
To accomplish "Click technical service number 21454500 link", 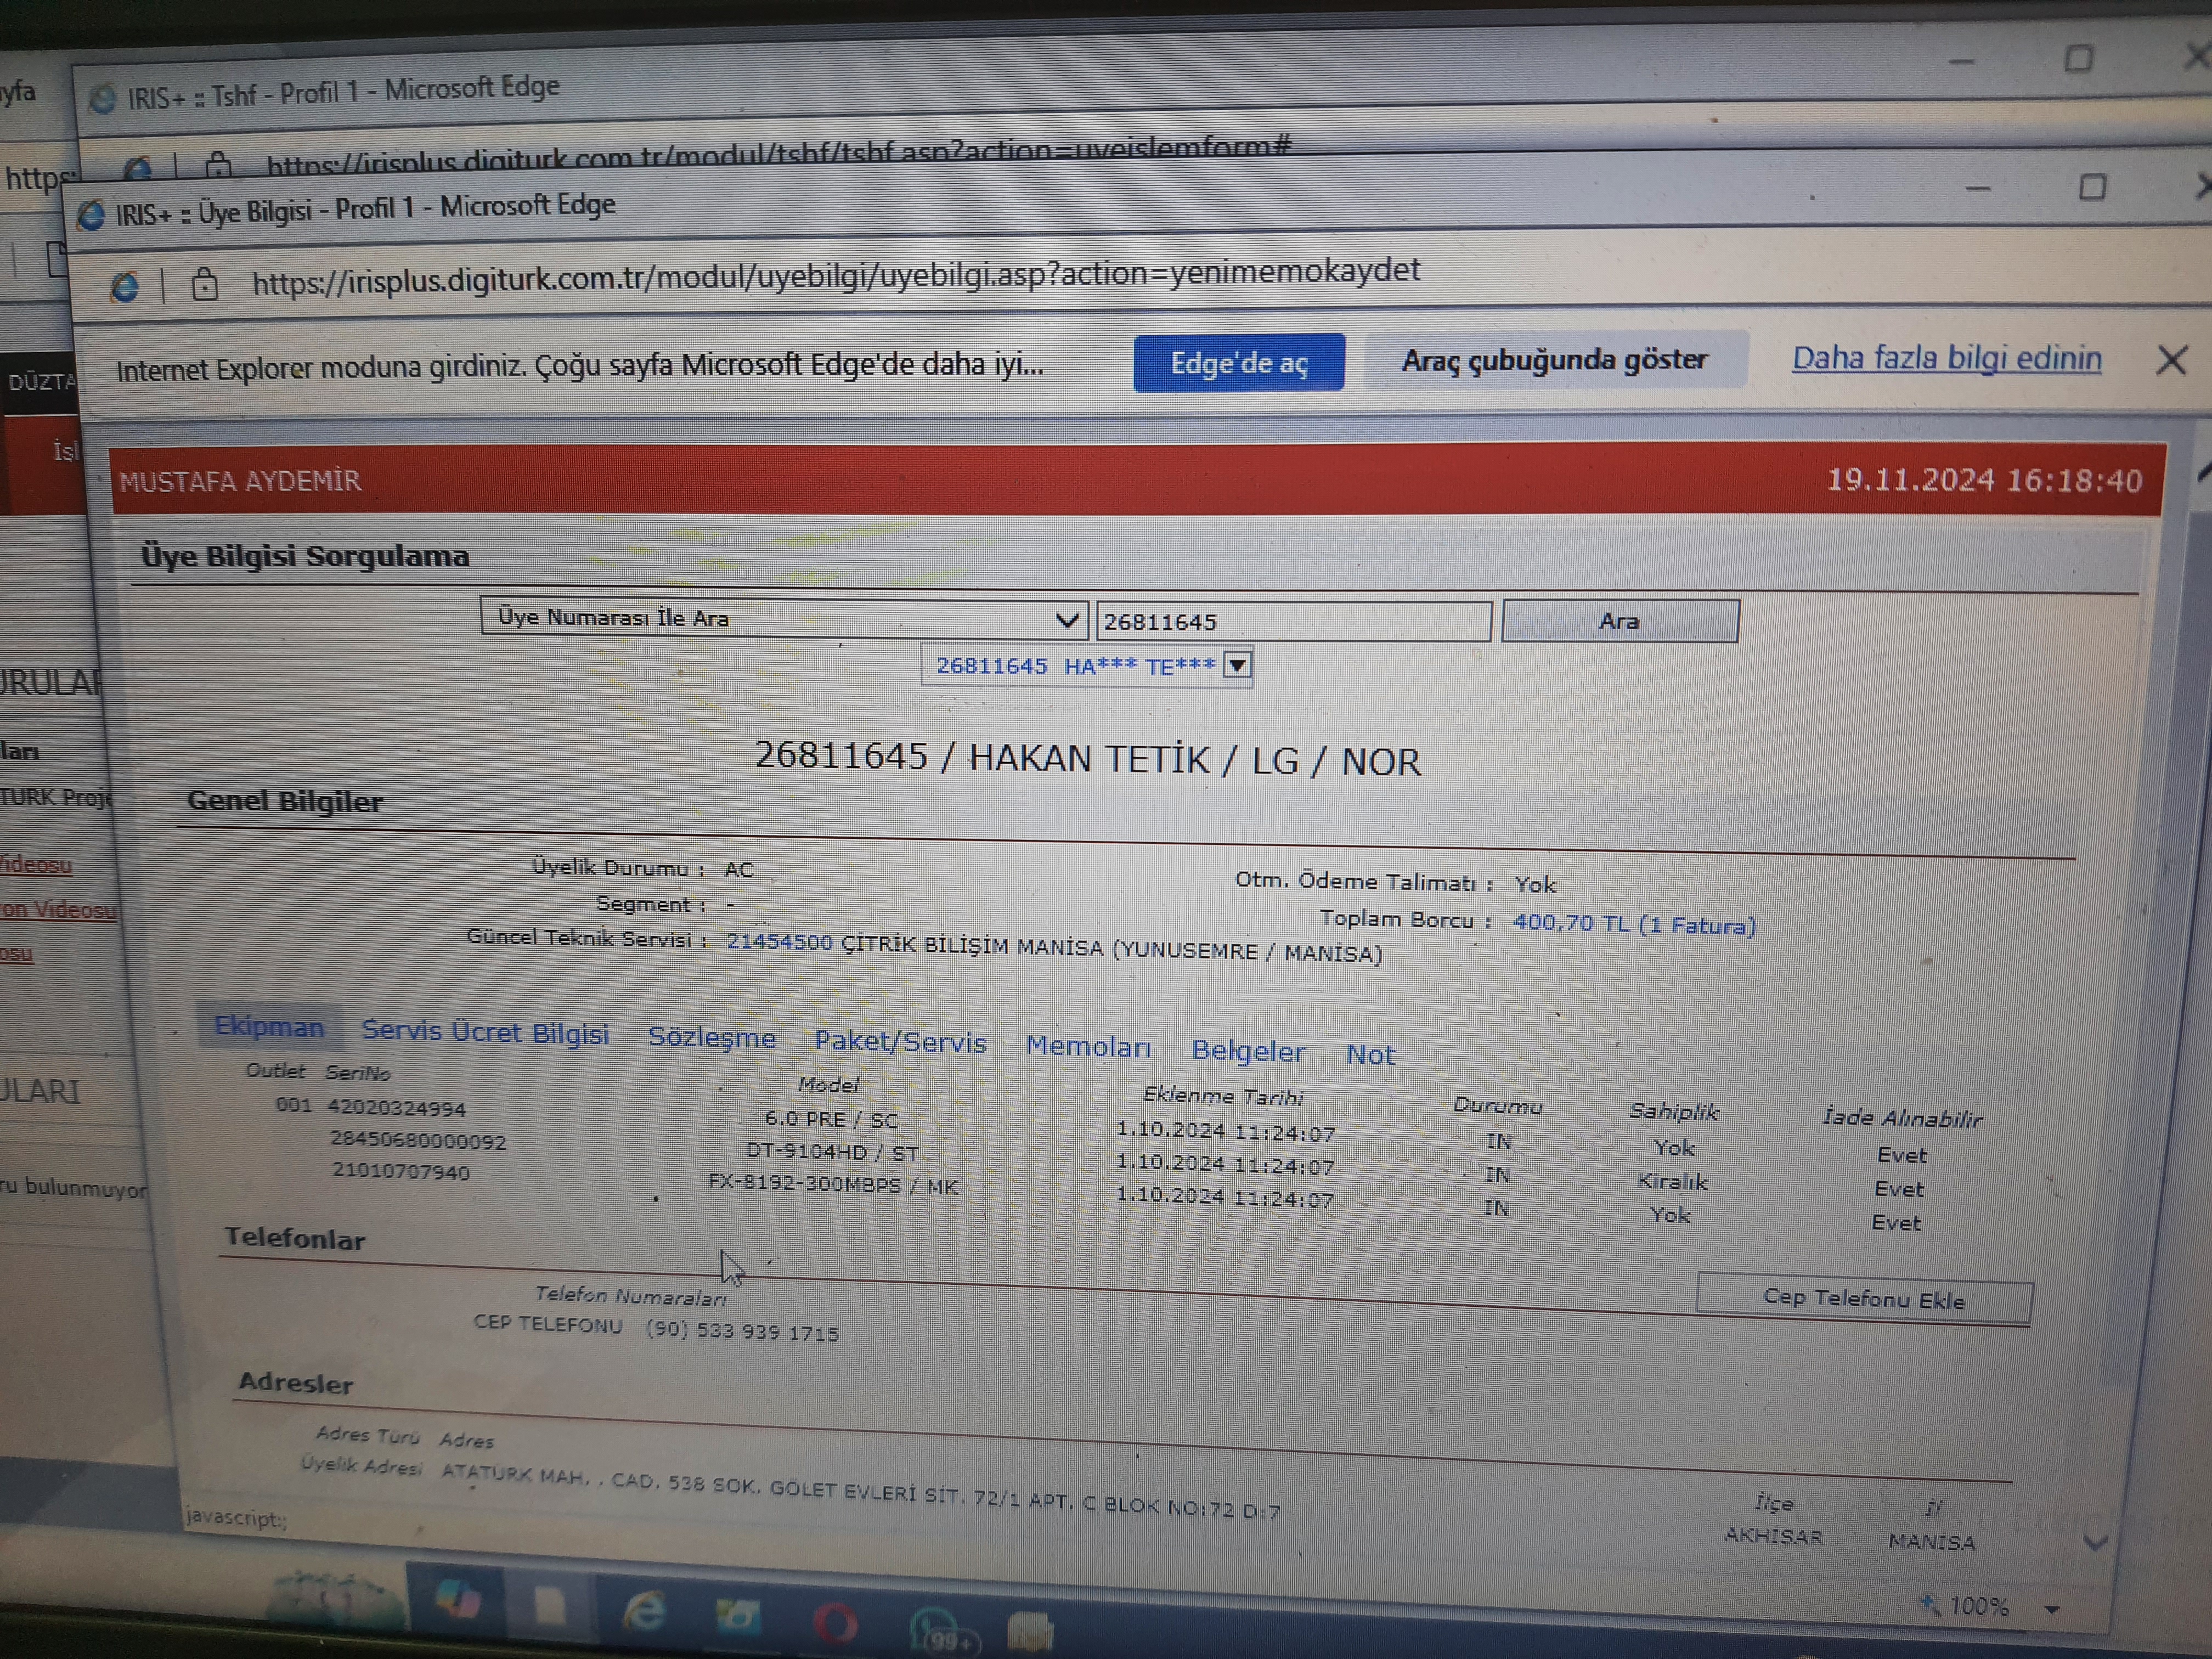I will 779,941.
